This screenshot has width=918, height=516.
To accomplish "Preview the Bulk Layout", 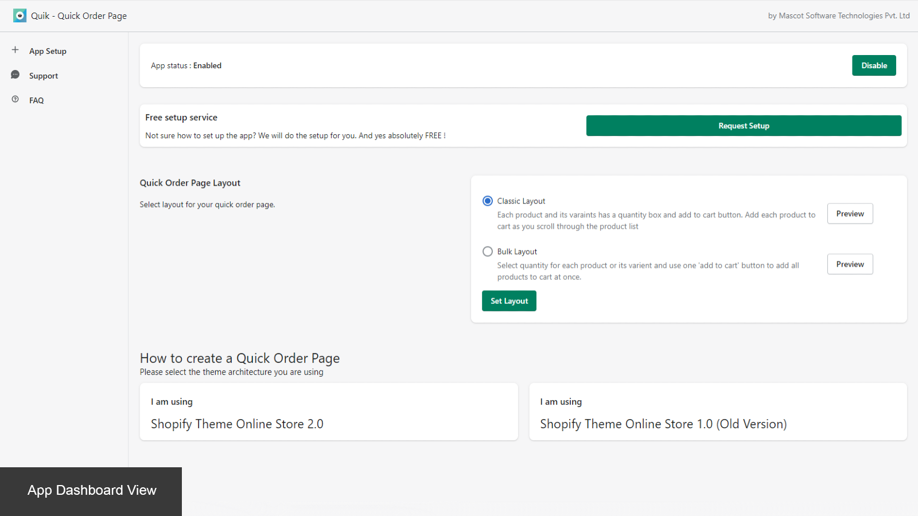I will tap(850, 264).
